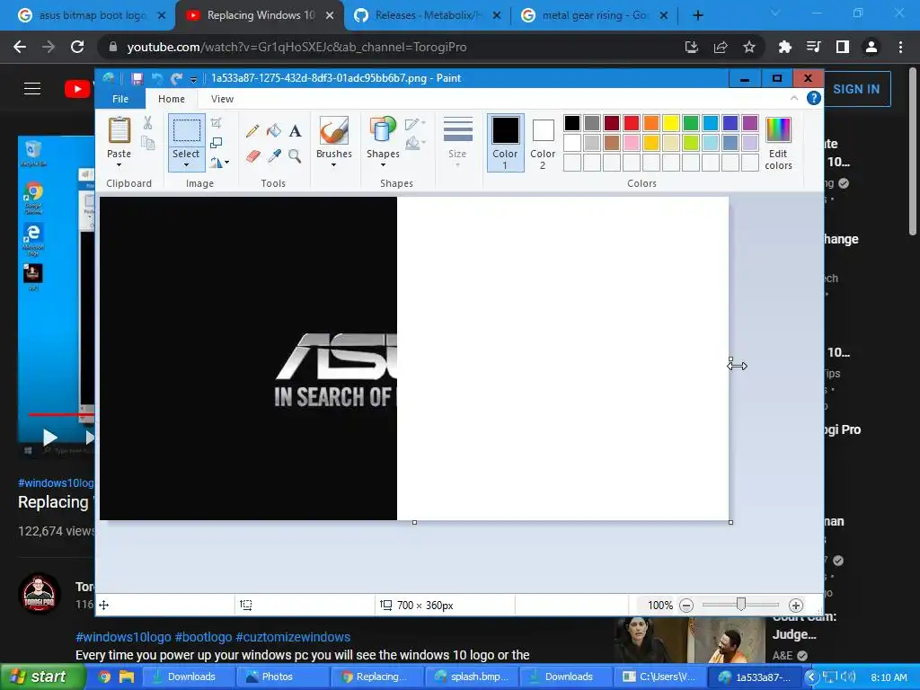The image size is (920, 690).
Task: Open new Chrome tab plus button
Action: click(x=697, y=15)
